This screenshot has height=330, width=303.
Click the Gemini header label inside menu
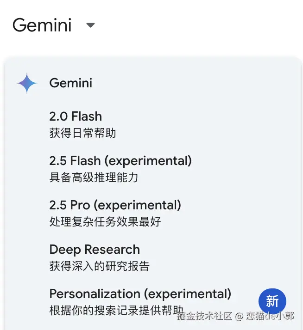coord(70,83)
